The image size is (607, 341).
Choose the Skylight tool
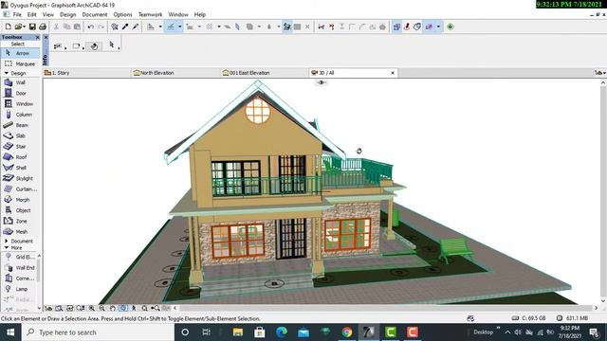pos(21,178)
